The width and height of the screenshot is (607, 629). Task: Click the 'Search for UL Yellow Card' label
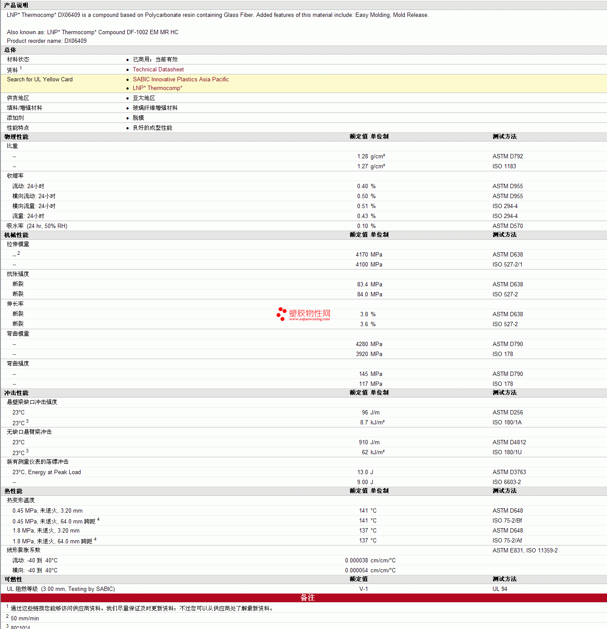coord(40,79)
